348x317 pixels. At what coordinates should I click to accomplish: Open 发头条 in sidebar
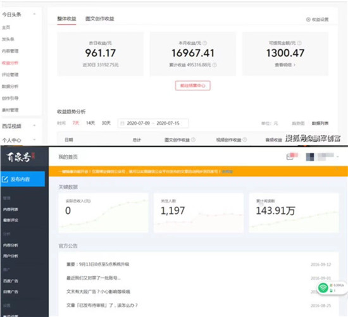click(8, 39)
